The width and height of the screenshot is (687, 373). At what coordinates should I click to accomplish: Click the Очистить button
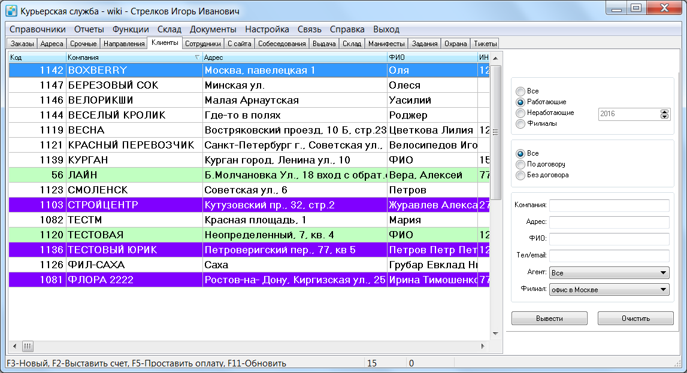(635, 319)
